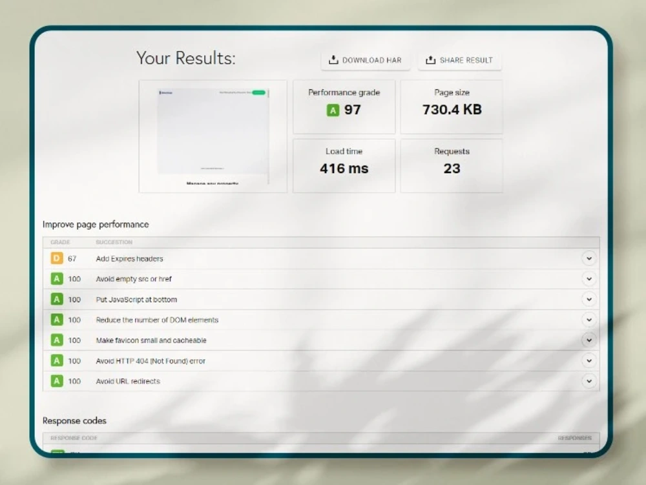This screenshot has height=485, width=646.
Task: Click the A badge for Avoid HTTP 404 error
Action: 57,361
